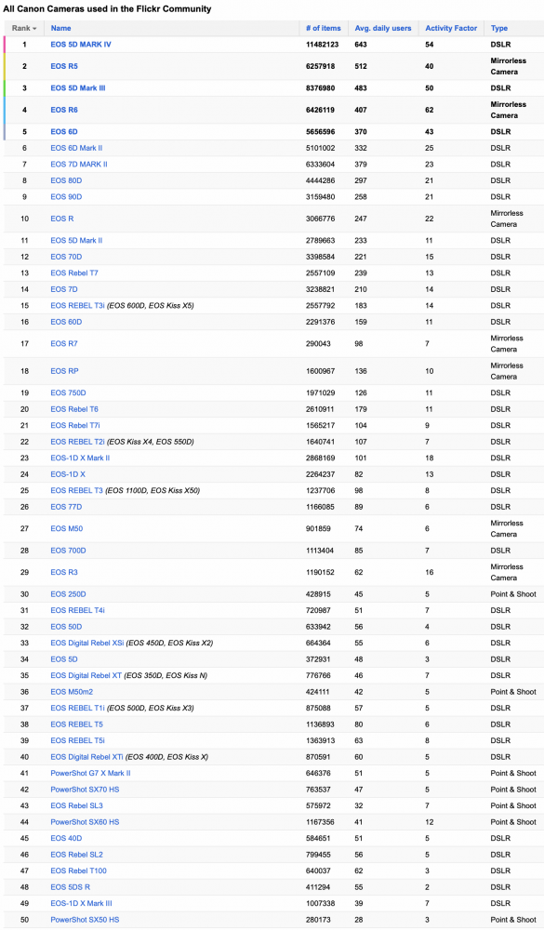Open the EOS 40D link
Screen dimensions: 544x930
[66, 839]
